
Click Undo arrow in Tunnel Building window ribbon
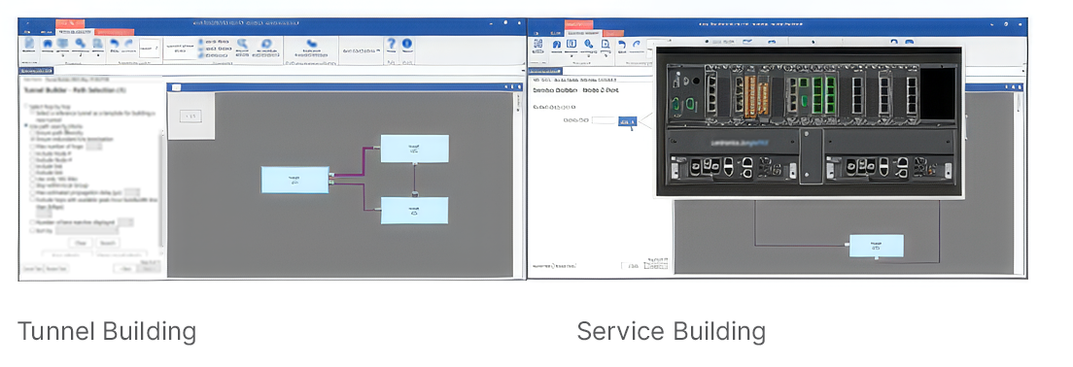(115, 45)
